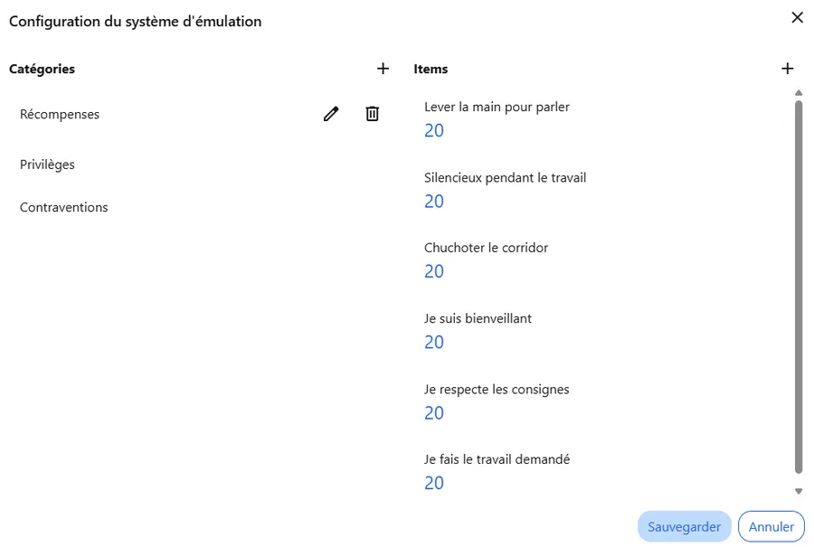The width and height of the screenshot is (814, 547).
Task: Edit points value of Je suis bienveillant
Action: (x=434, y=343)
